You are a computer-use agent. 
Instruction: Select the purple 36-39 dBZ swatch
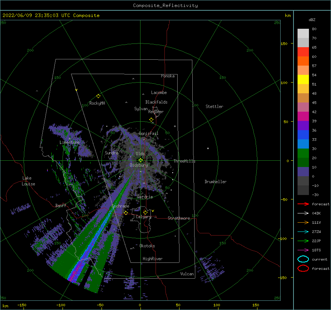pyautogui.click(x=303, y=125)
